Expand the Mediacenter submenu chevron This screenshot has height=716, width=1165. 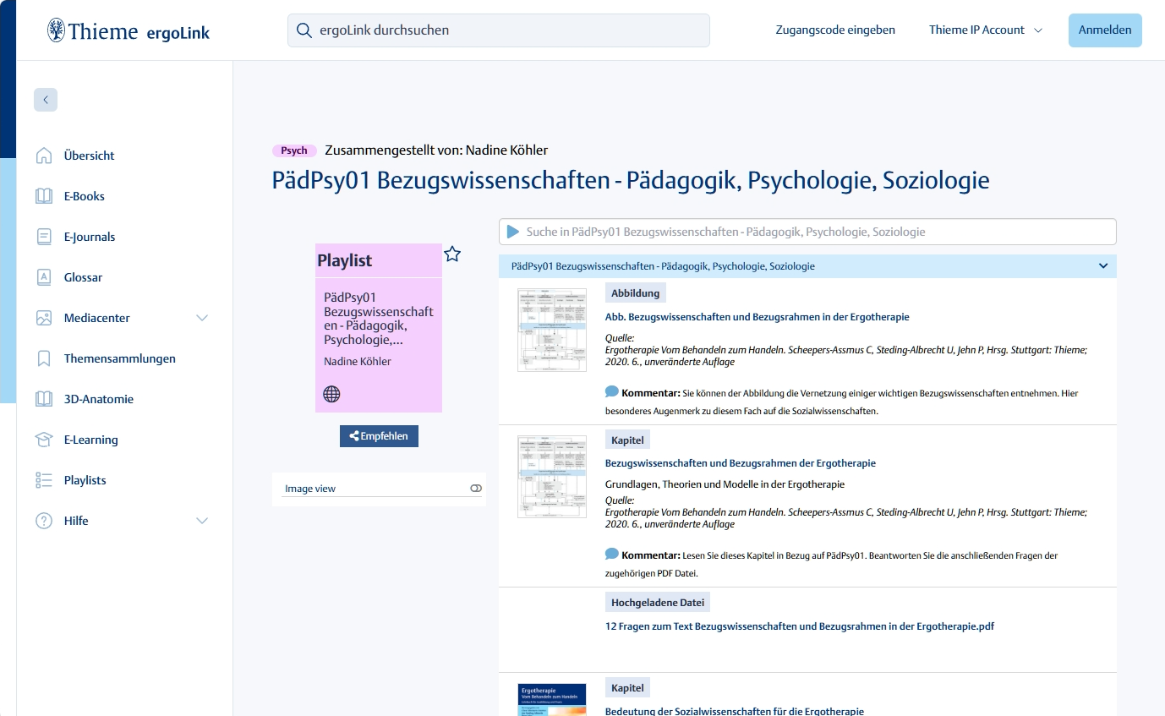tap(202, 318)
